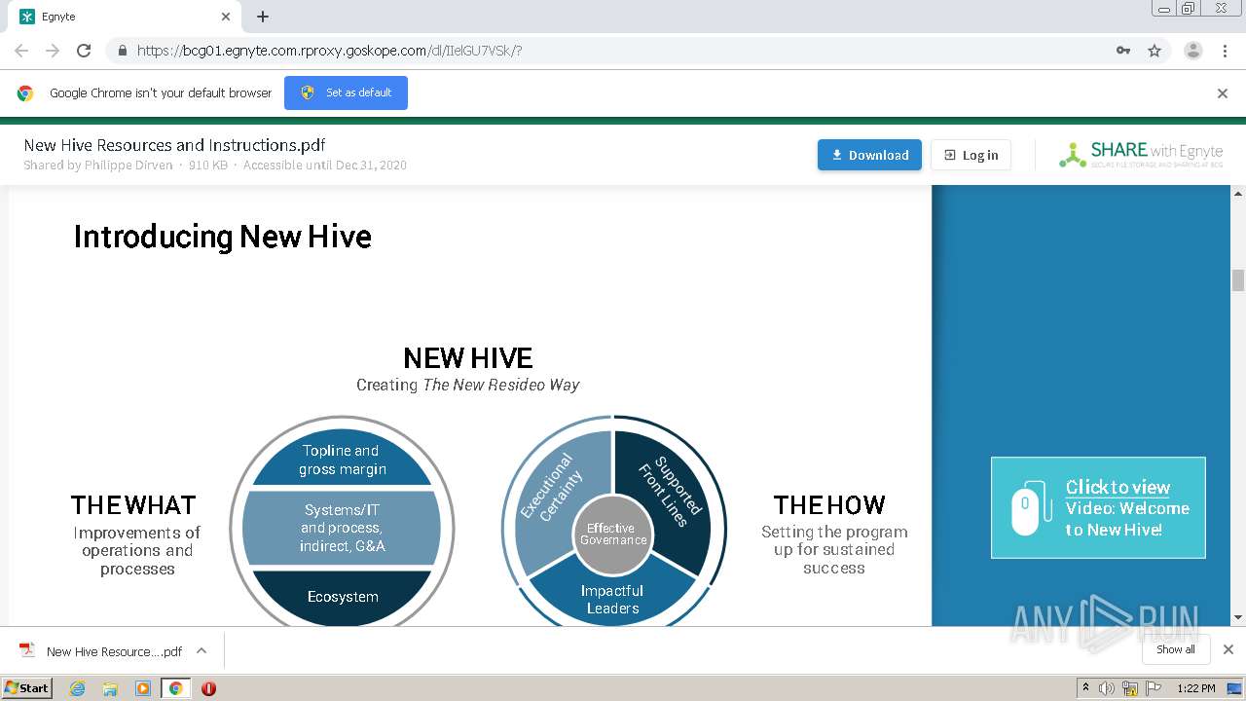Bookmark this page with the star
This screenshot has height=701, width=1246.
coord(1154,51)
